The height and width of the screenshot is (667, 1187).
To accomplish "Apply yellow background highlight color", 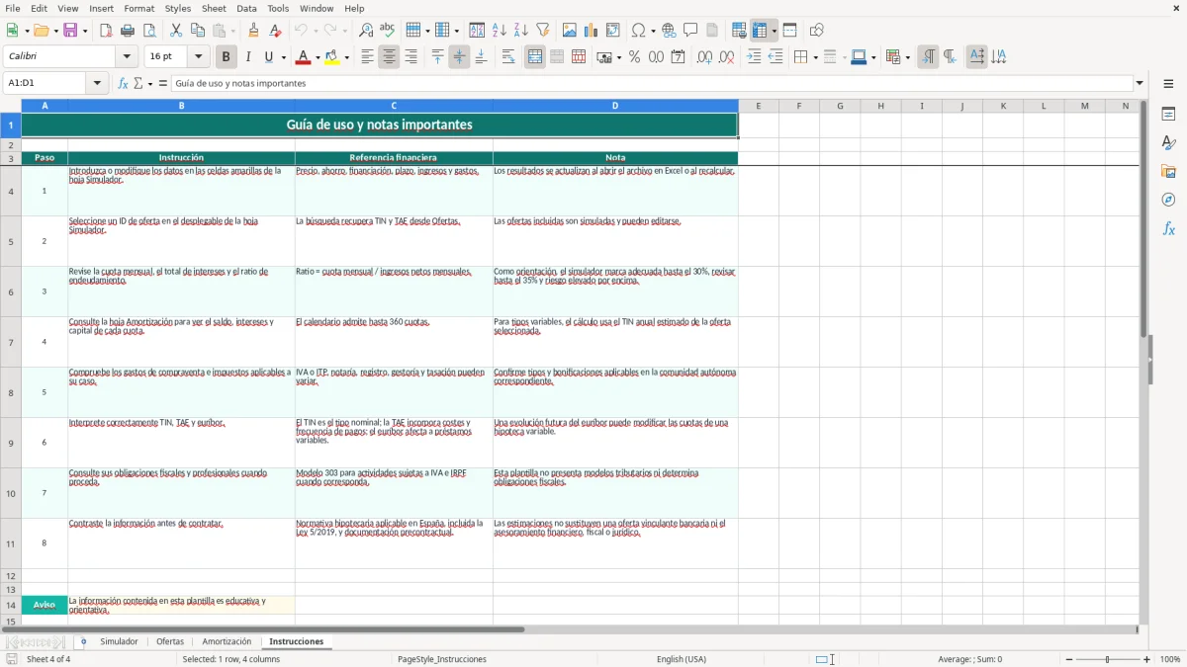I will pyautogui.click(x=331, y=57).
